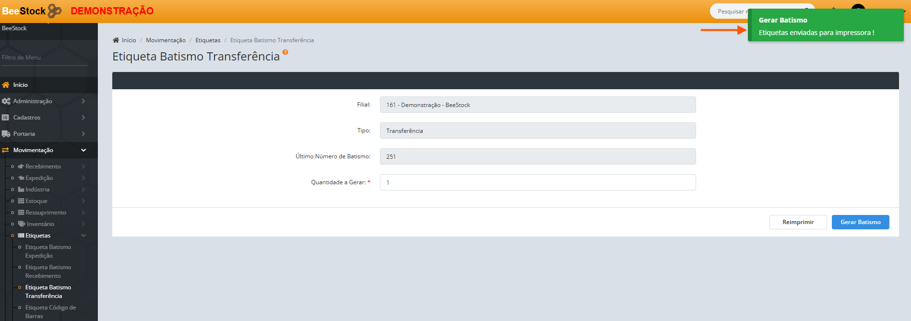Expand the Administração menu chevron

[x=83, y=101]
